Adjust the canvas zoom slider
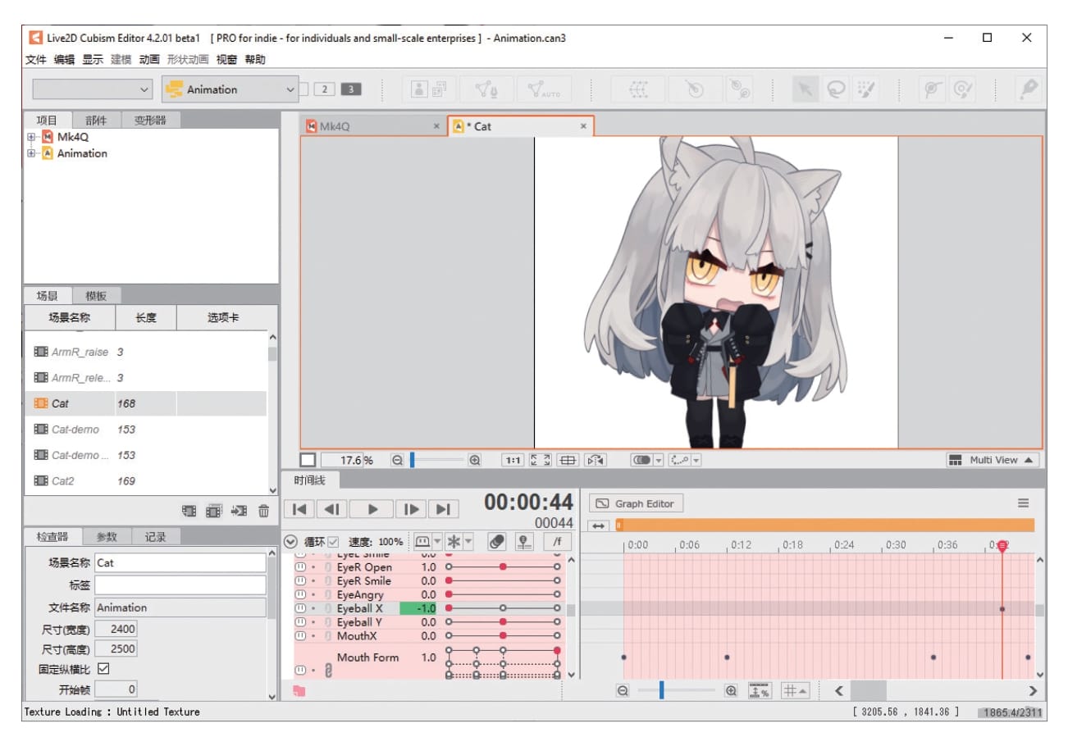Image resolution: width=1068 pixels, height=737 pixels. tap(412, 461)
